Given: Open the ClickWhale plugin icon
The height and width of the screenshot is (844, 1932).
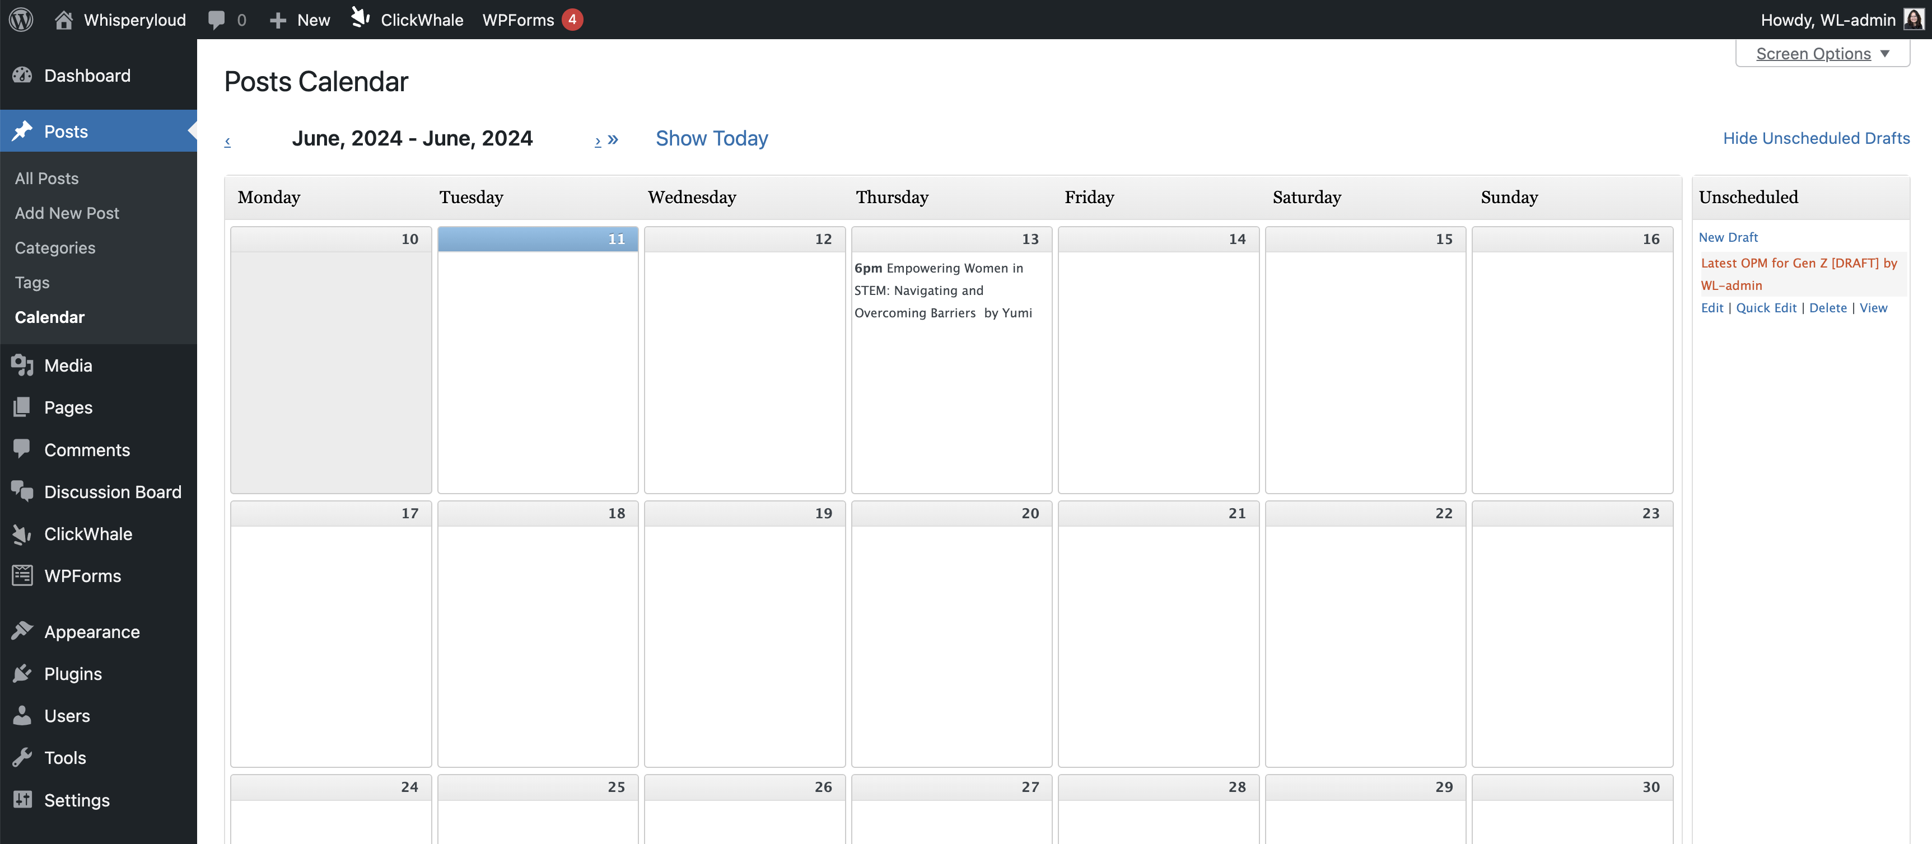Looking at the screenshot, I should coord(361,18).
